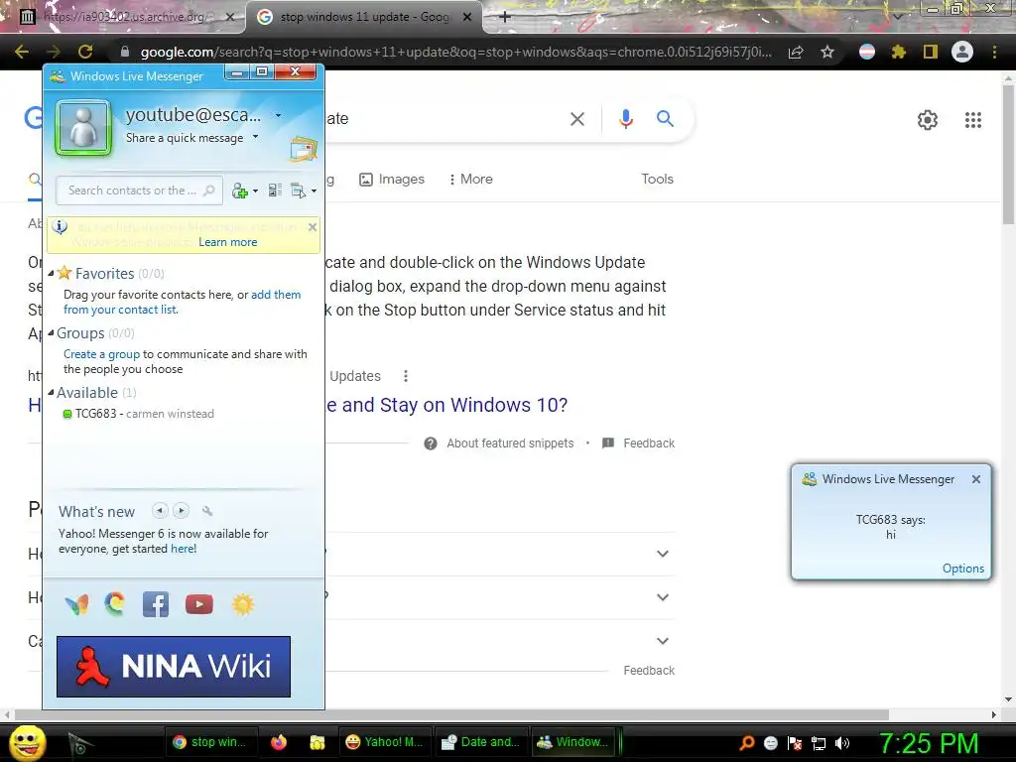Image resolution: width=1016 pixels, height=762 pixels.
Task: Expand the second People also ask question
Action: 662,597
